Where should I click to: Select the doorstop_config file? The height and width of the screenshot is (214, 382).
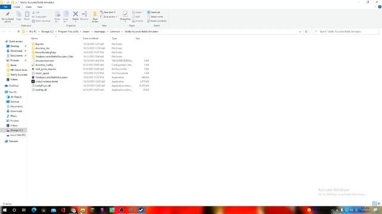pyautogui.click(x=44, y=65)
